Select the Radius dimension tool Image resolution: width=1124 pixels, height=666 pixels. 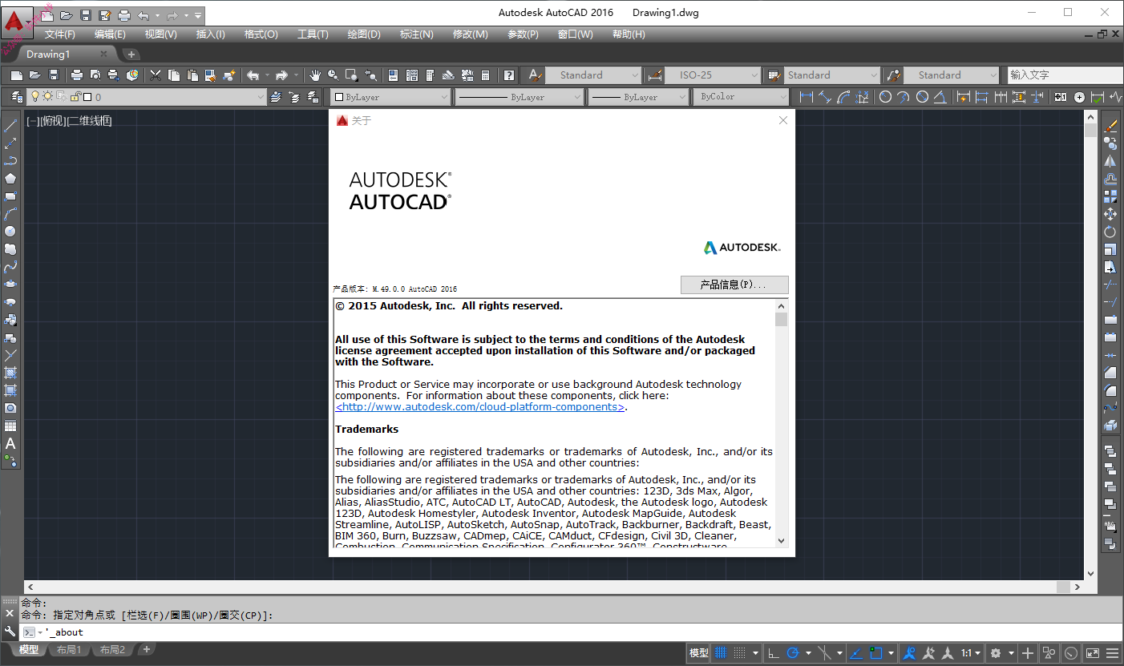point(885,97)
